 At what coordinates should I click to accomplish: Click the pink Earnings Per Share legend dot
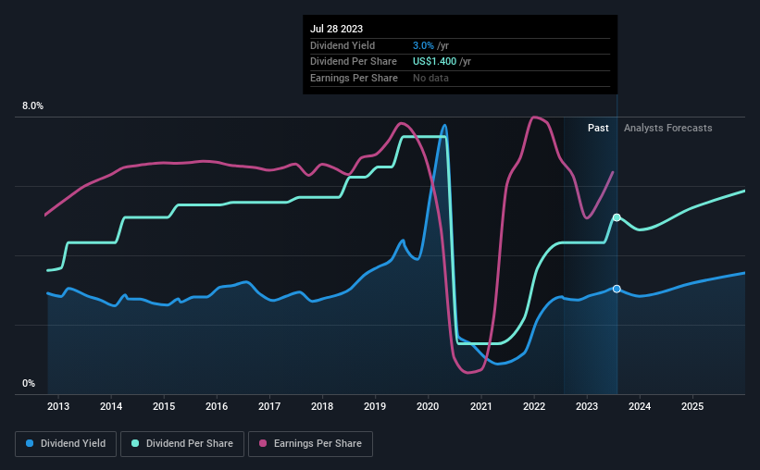pos(263,443)
